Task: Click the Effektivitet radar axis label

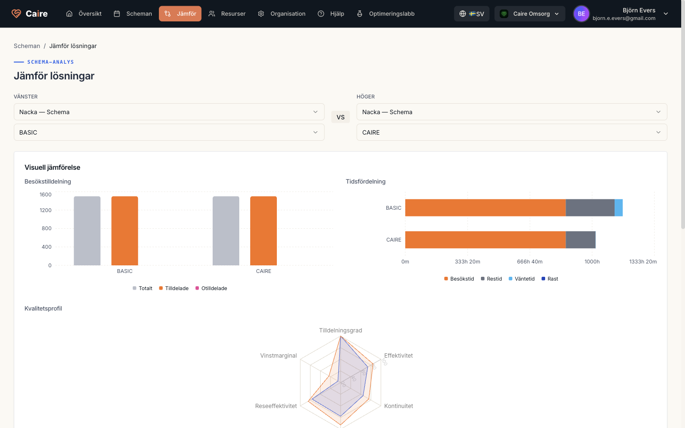Action: pyautogui.click(x=399, y=356)
